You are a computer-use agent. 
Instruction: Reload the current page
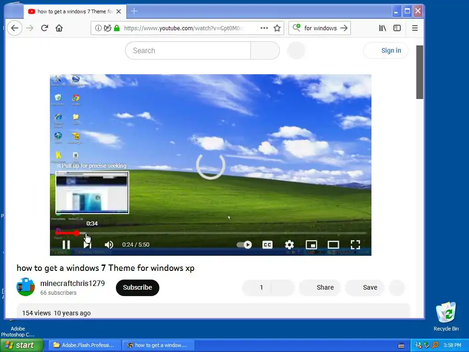click(44, 28)
